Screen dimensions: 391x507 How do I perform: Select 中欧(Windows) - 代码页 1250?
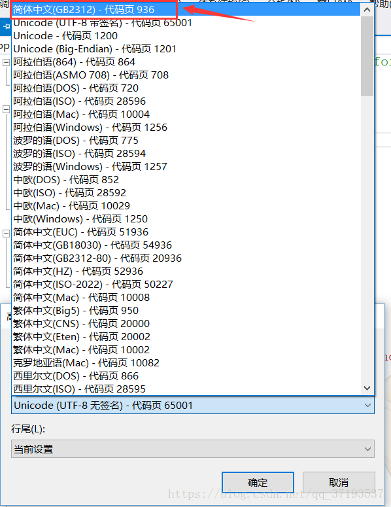186,219
